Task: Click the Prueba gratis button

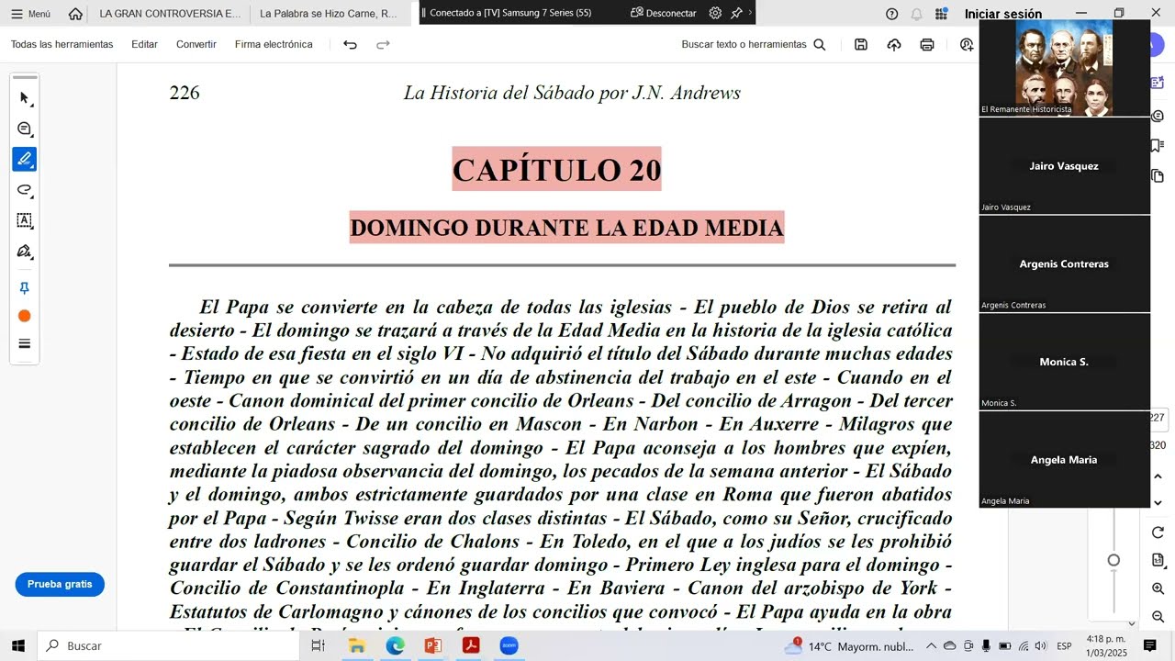Action: (60, 584)
